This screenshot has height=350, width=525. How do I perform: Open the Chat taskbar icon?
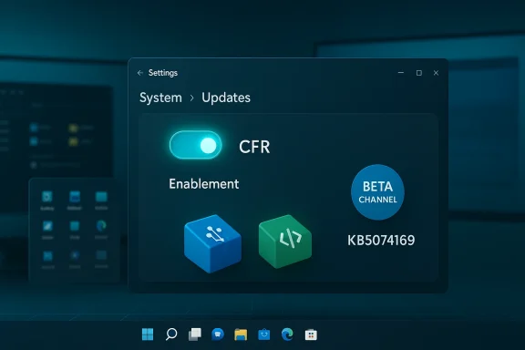coord(218,334)
